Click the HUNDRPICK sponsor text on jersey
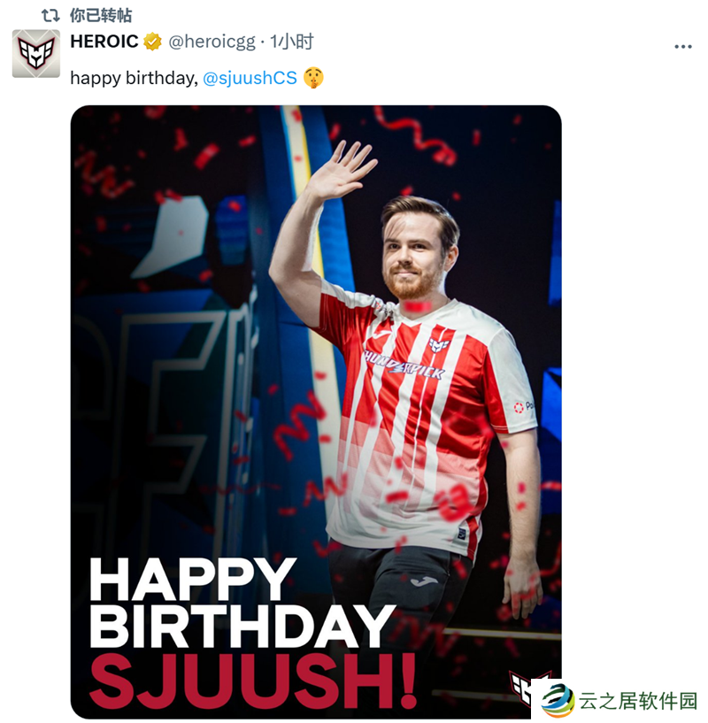 [404, 365]
